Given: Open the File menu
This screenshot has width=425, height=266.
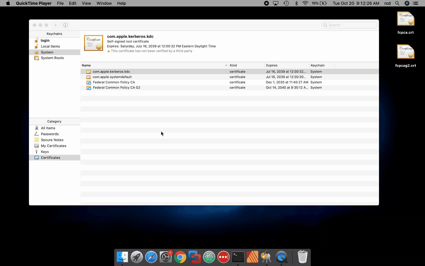Looking at the screenshot, I should pos(60,3).
